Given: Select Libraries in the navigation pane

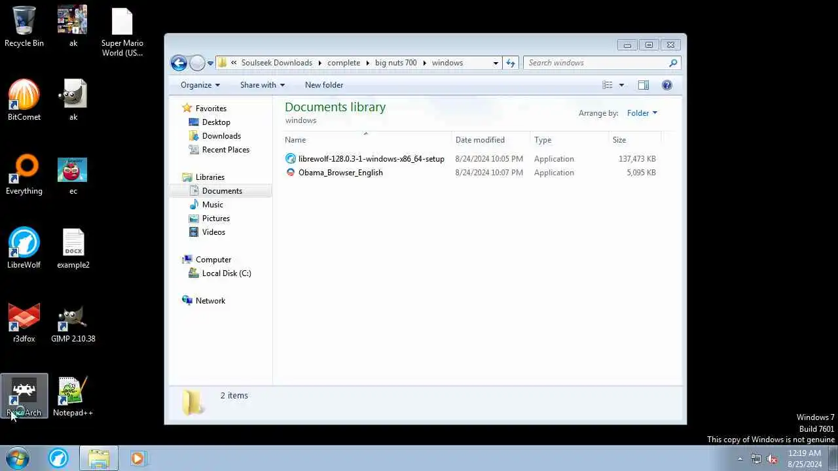Looking at the screenshot, I should point(210,177).
